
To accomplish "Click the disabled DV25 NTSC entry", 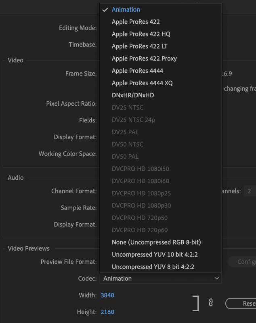I will [161, 107].
